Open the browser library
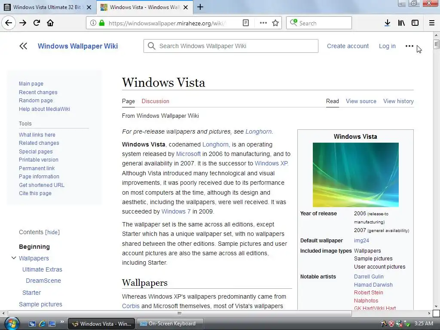Screen dimensions: 440x330 pyautogui.click(x=401, y=23)
